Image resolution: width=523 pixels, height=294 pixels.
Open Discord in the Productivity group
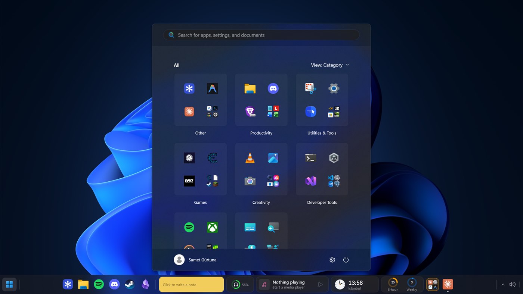(x=273, y=88)
